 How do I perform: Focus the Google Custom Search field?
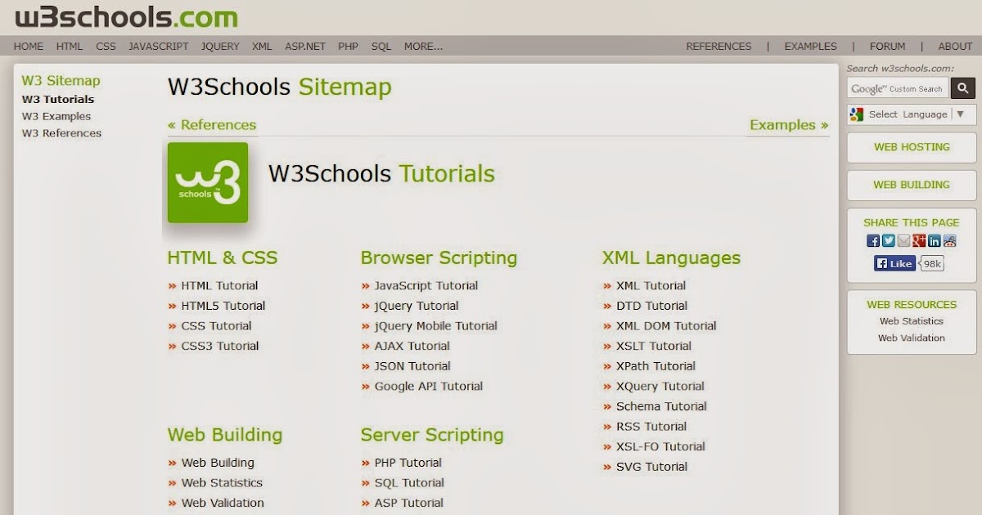tap(898, 88)
